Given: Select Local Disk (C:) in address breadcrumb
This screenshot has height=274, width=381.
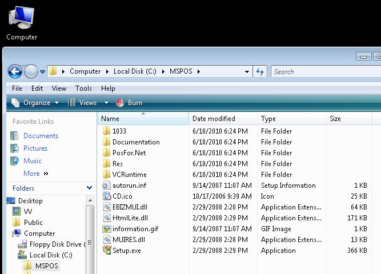Looking at the screenshot, I should (135, 71).
